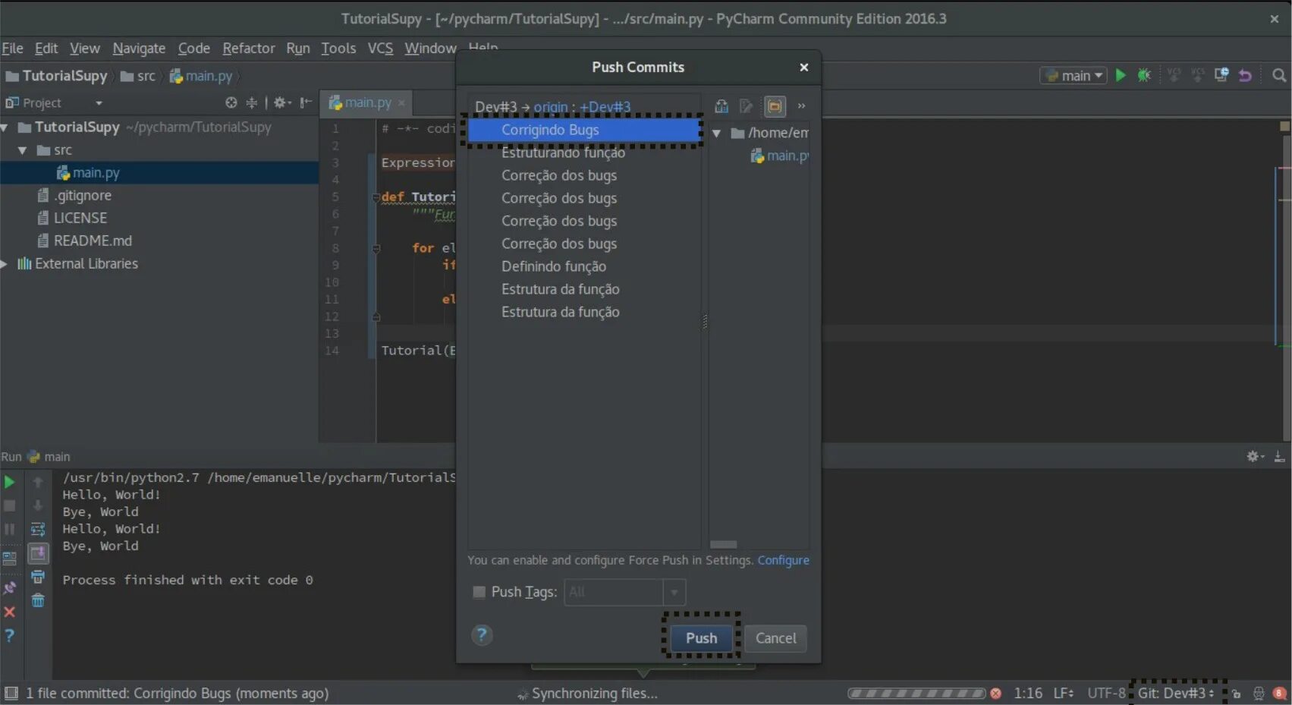Click the +Dev#3 target branch link
Screen dimensions: 1292x705
click(x=605, y=106)
